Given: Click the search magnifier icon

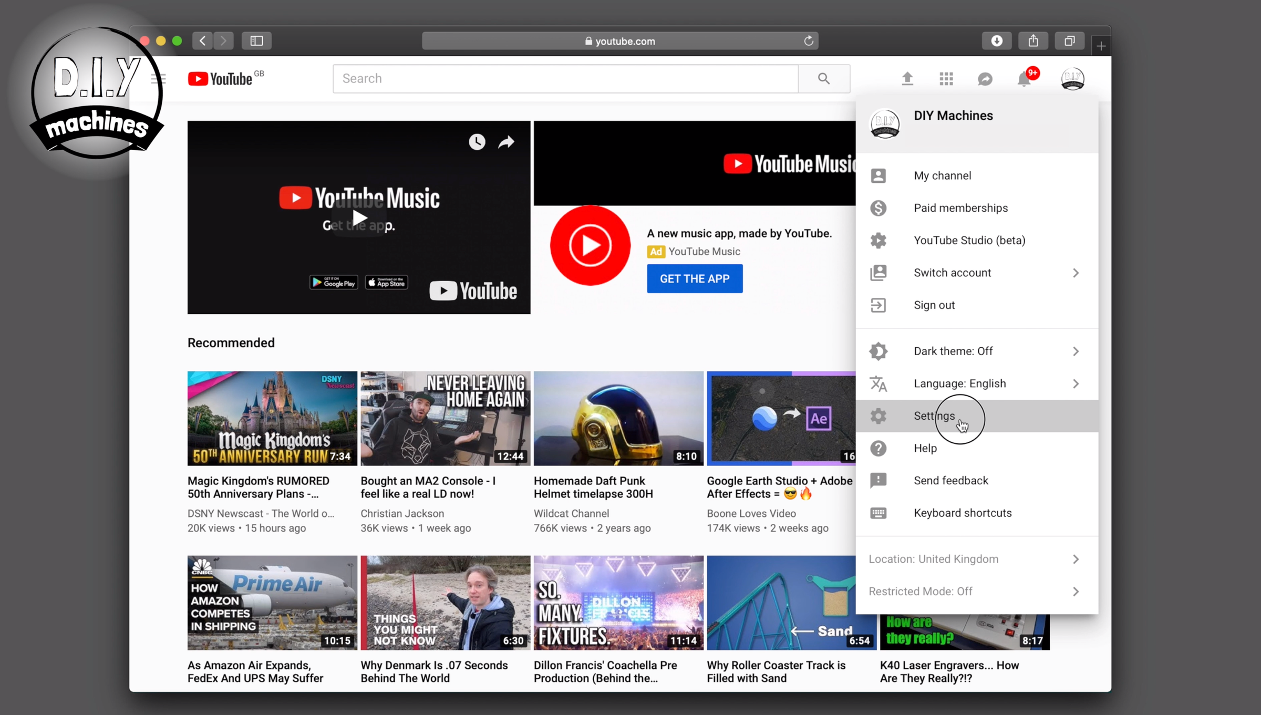Looking at the screenshot, I should pos(823,78).
